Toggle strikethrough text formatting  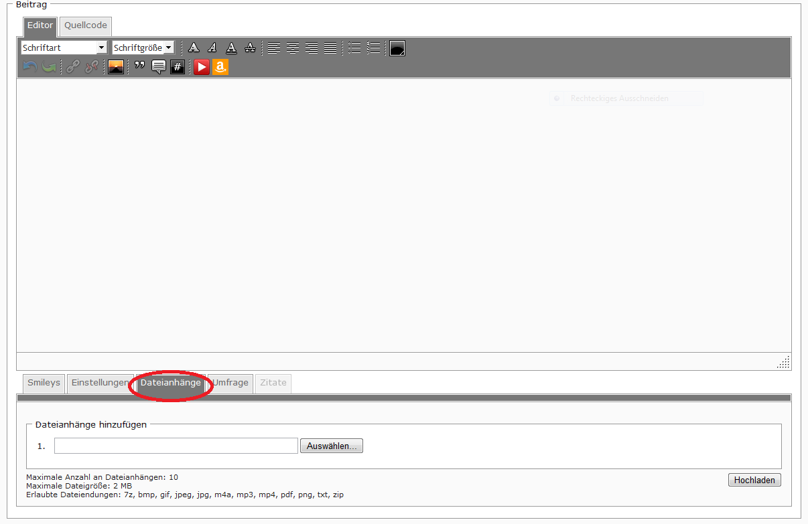(x=250, y=48)
